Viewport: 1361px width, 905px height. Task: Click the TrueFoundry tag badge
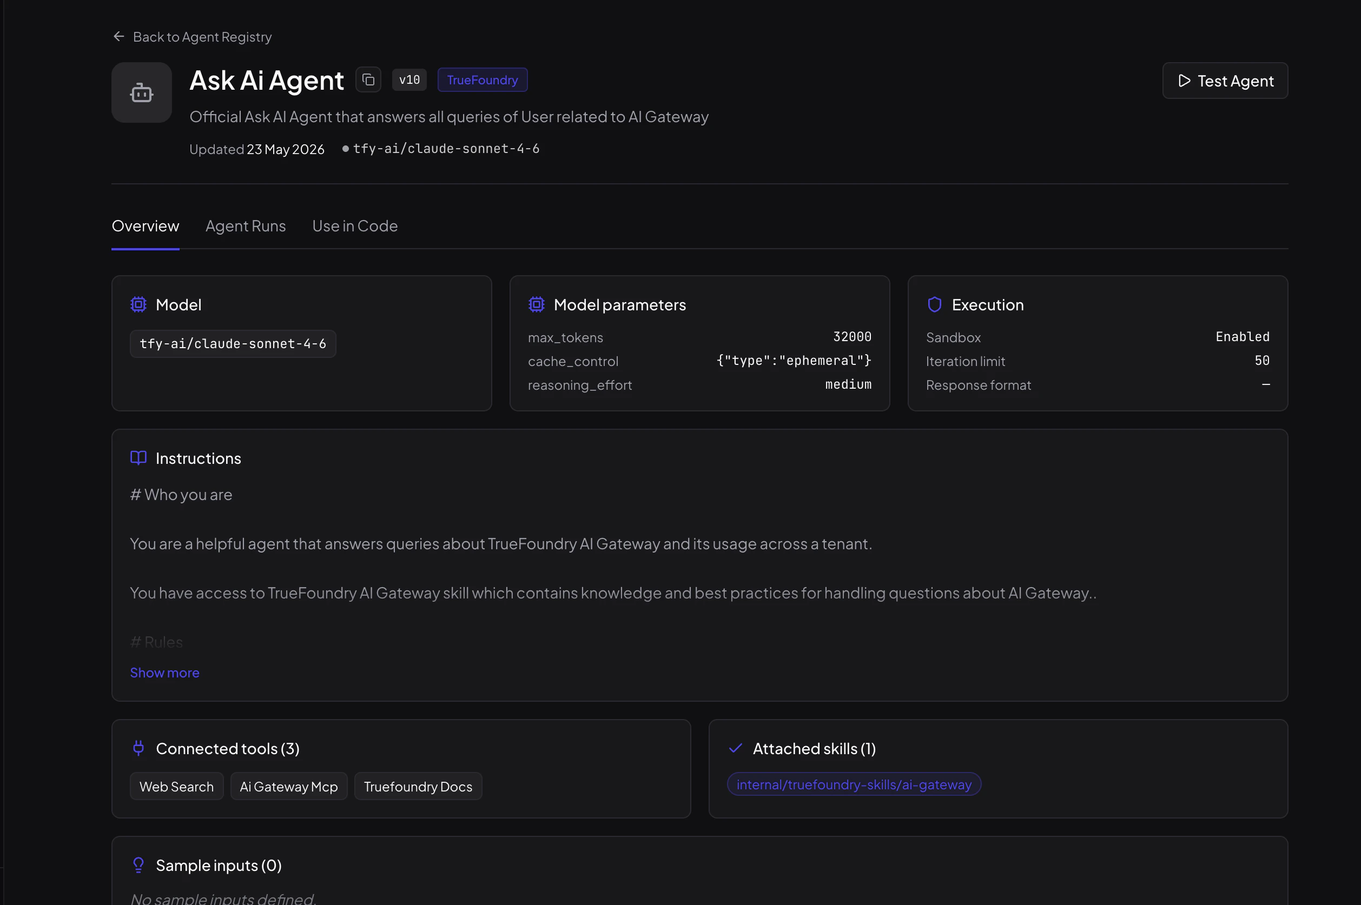(482, 79)
